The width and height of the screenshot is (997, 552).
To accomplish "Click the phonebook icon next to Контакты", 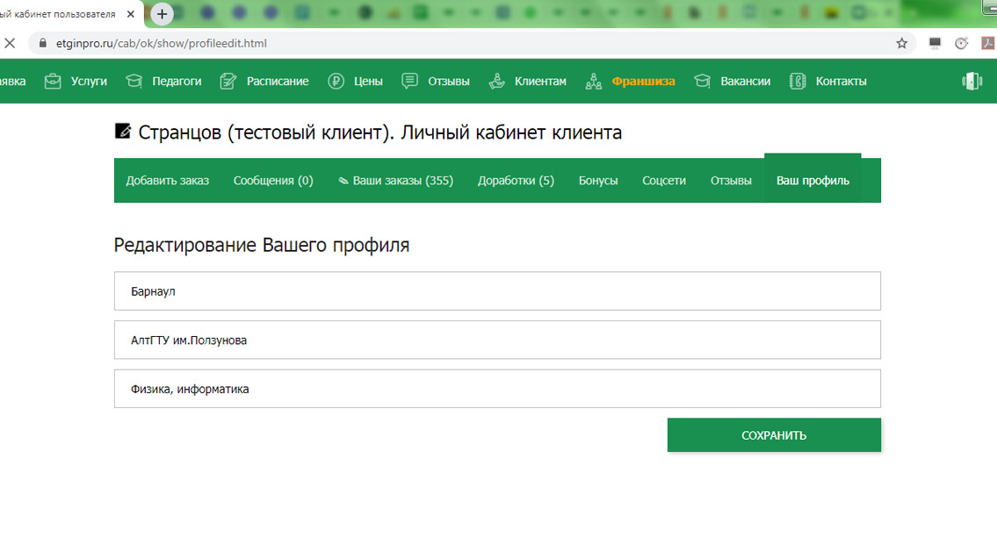I will click(798, 82).
